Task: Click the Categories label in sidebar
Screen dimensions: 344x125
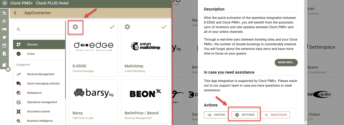Action: click(x=23, y=65)
